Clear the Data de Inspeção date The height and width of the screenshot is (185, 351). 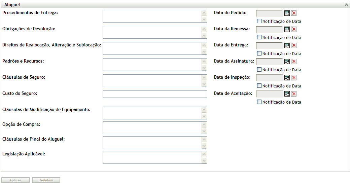(294, 78)
